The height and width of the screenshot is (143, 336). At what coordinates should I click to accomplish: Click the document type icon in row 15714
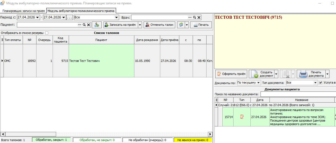pyautogui.click(x=242, y=117)
